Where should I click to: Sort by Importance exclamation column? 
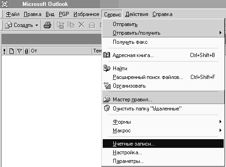pos(5,51)
